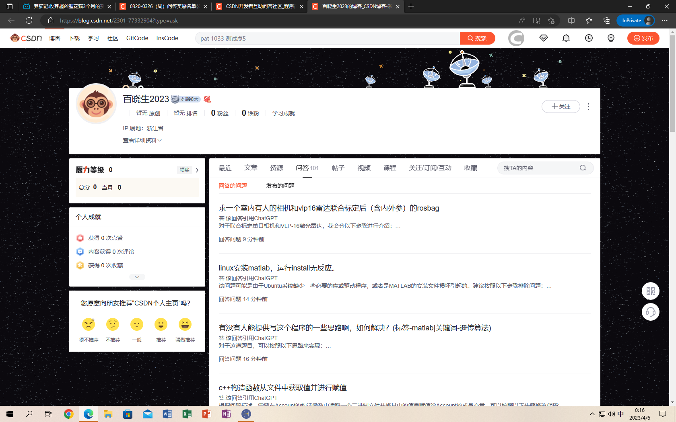The image size is (676, 422).
Task: Click the QR code floating button
Action: 650,291
